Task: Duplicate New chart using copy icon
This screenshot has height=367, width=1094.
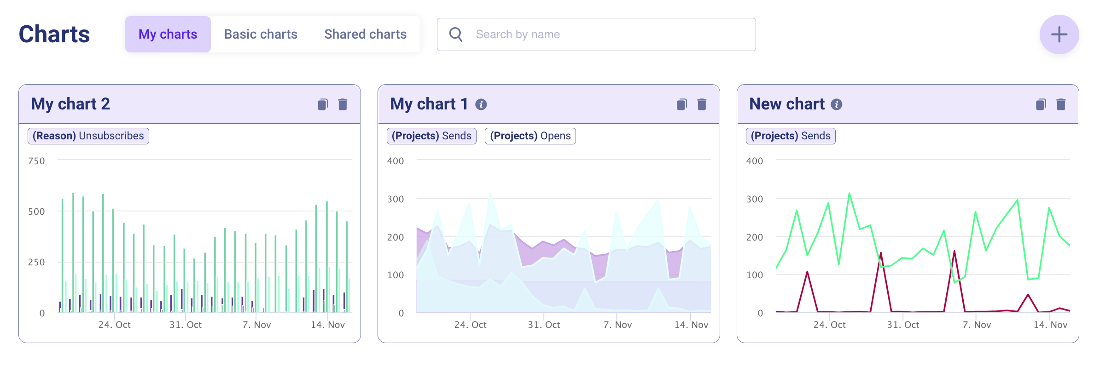Action: coord(1041,104)
